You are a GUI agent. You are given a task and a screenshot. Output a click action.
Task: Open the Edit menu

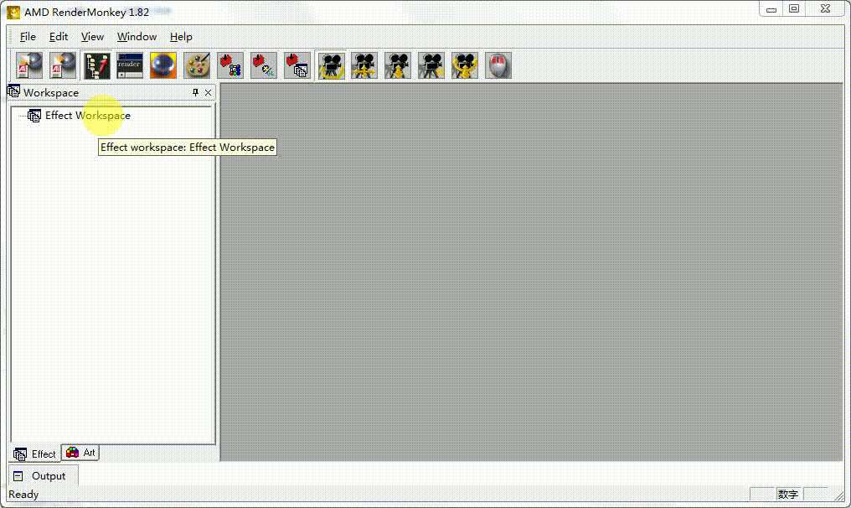pos(59,36)
